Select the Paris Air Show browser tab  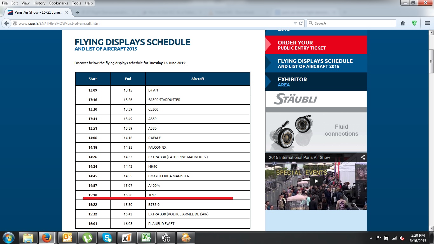click(x=38, y=12)
